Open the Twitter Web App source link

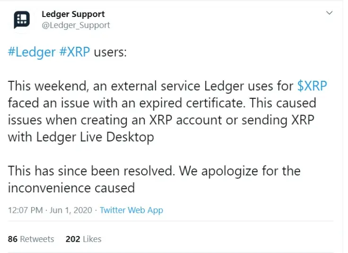coord(131,210)
